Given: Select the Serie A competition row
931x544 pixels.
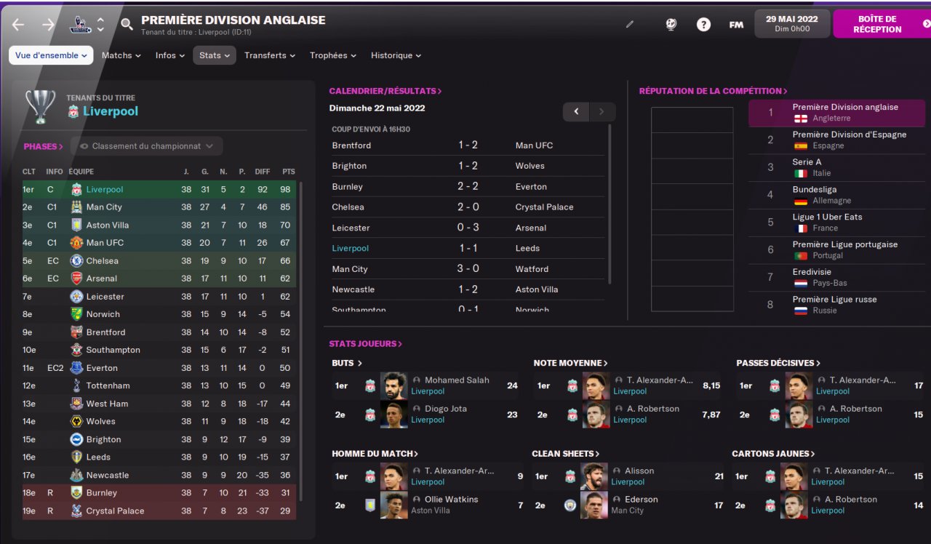Looking at the screenshot, I should [836, 168].
